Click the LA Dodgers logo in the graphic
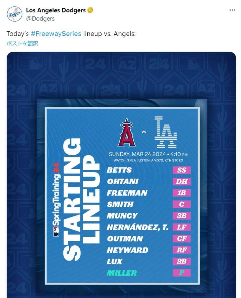 click(x=166, y=132)
